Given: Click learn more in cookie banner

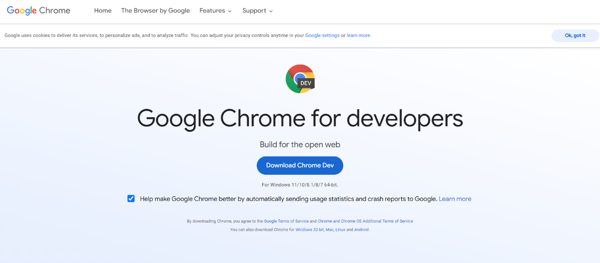Looking at the screenshot, I should point(359,36).
